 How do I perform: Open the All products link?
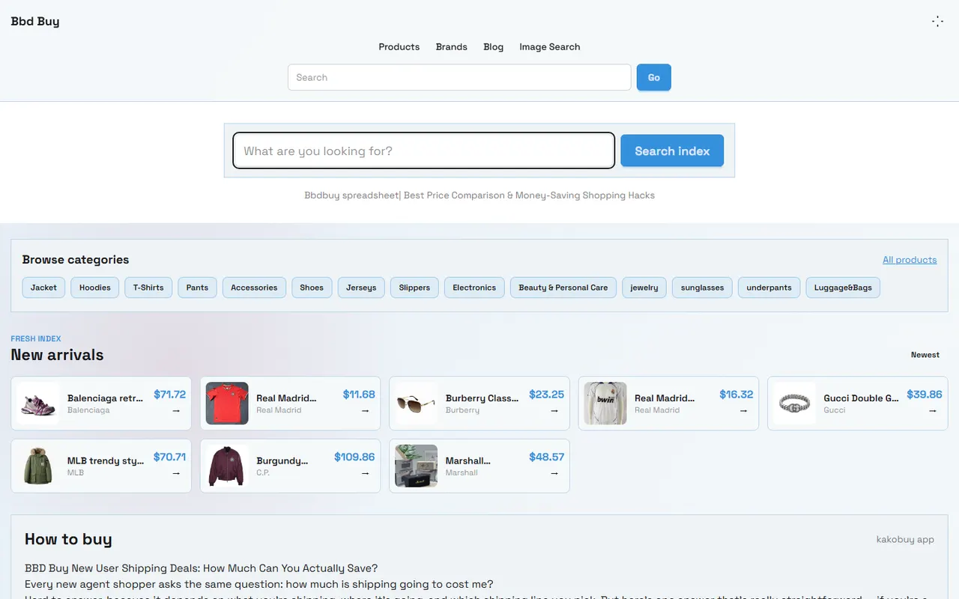pyautogui.click(x=910, y=260)
